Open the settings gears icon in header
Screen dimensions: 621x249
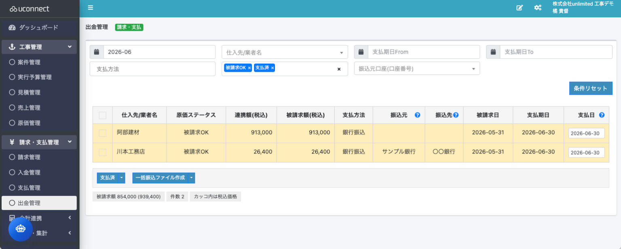(x=538, y=8)
